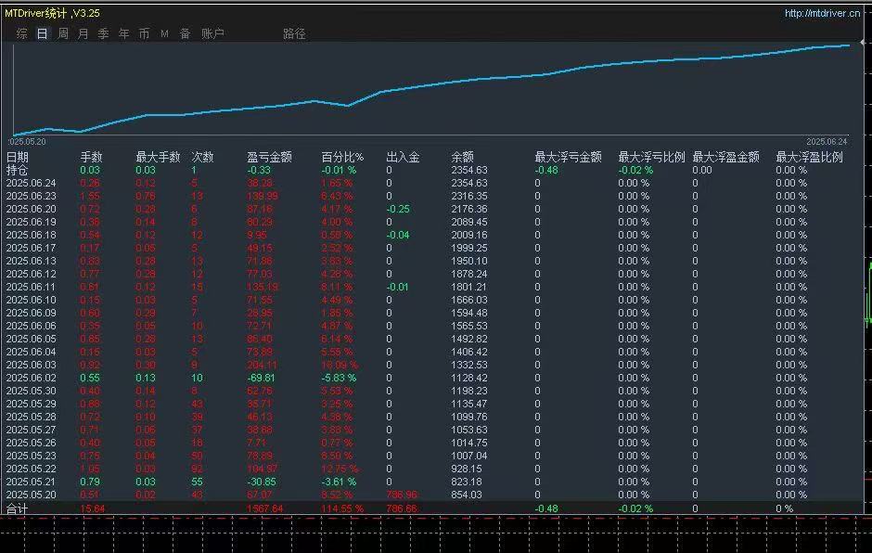Select the 2025.05.30 row date
Viewport: 872px width, 553px height.
[32, 391]
